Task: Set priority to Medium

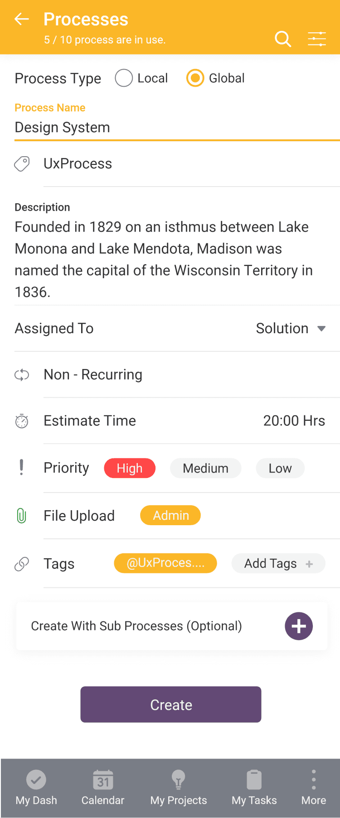Action: click(205, 468)
